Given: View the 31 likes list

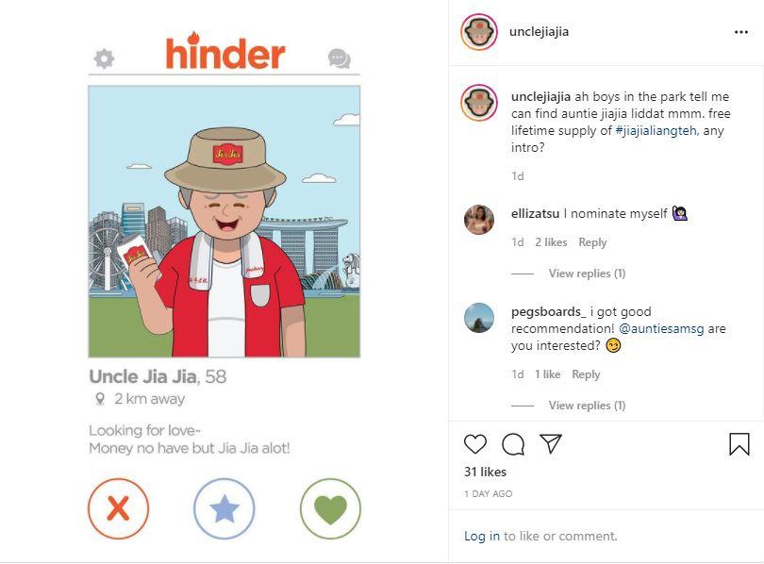Looking at the screenshot, I should click(x=486, y=472).
